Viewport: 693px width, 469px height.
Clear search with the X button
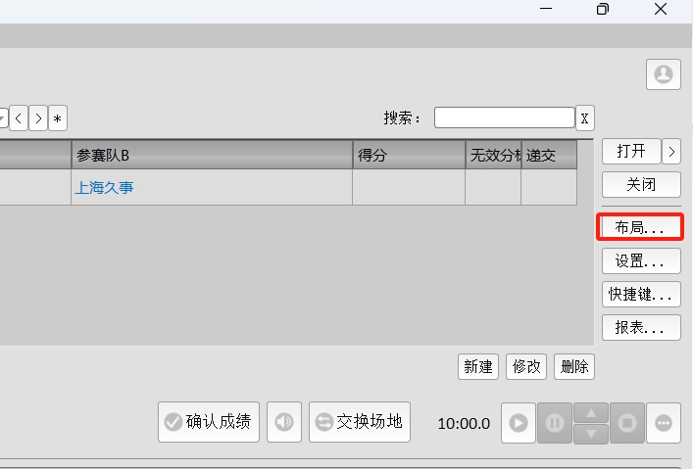[584, 118]
